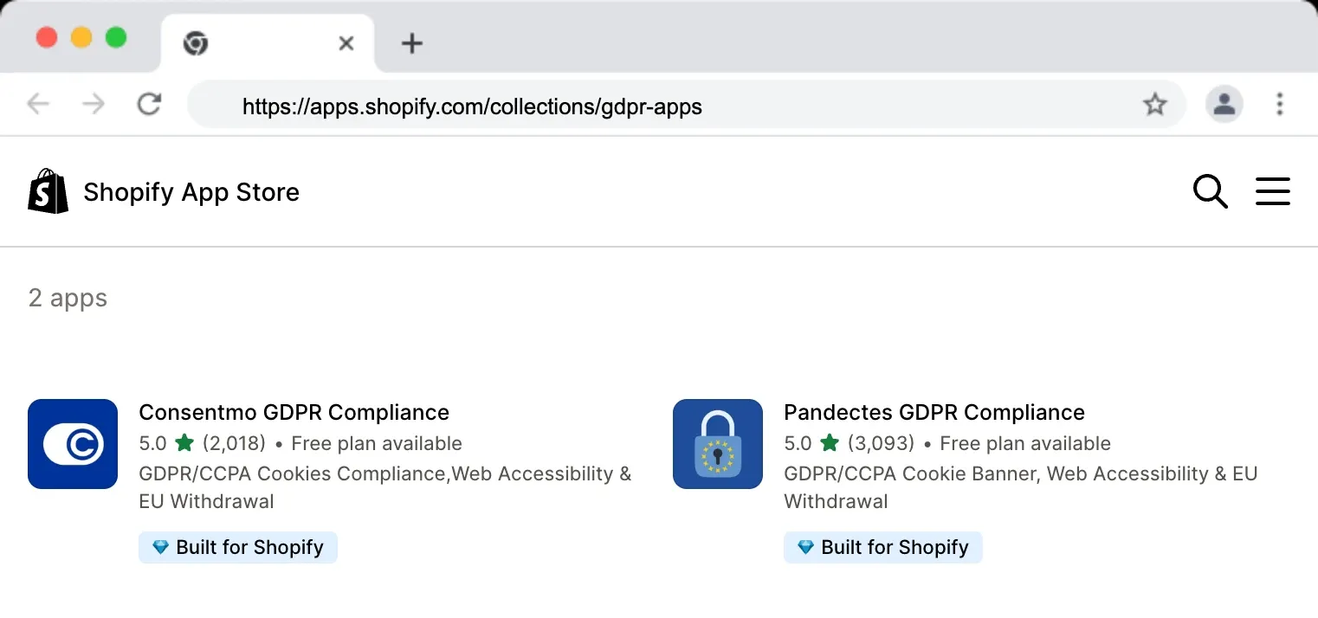Viewport: 1318px width, 618px height.
Task: Click the green maximize window button
Action: coord(116,38)
